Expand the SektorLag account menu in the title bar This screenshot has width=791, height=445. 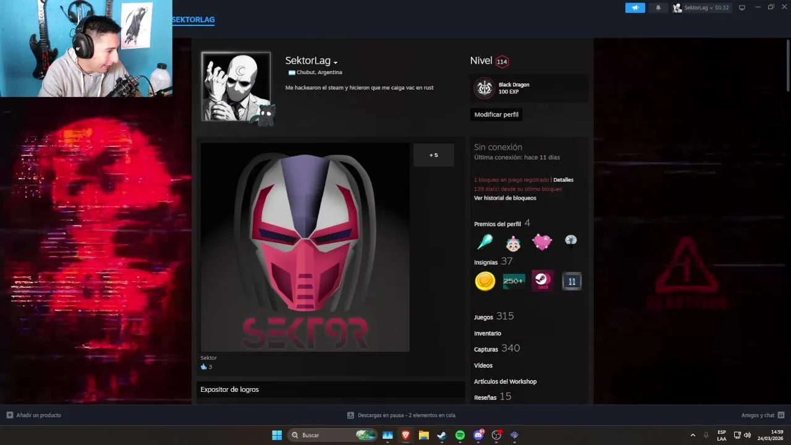coord(701,7)
